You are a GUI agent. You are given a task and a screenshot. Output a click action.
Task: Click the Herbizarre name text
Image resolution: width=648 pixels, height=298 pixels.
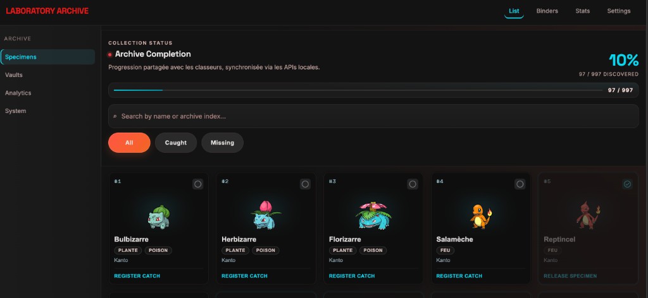(x=239, y=239)
